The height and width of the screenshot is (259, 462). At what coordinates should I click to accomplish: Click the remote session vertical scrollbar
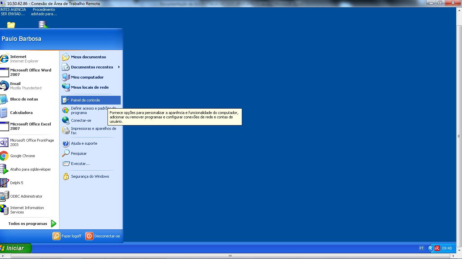coord(459,136)
